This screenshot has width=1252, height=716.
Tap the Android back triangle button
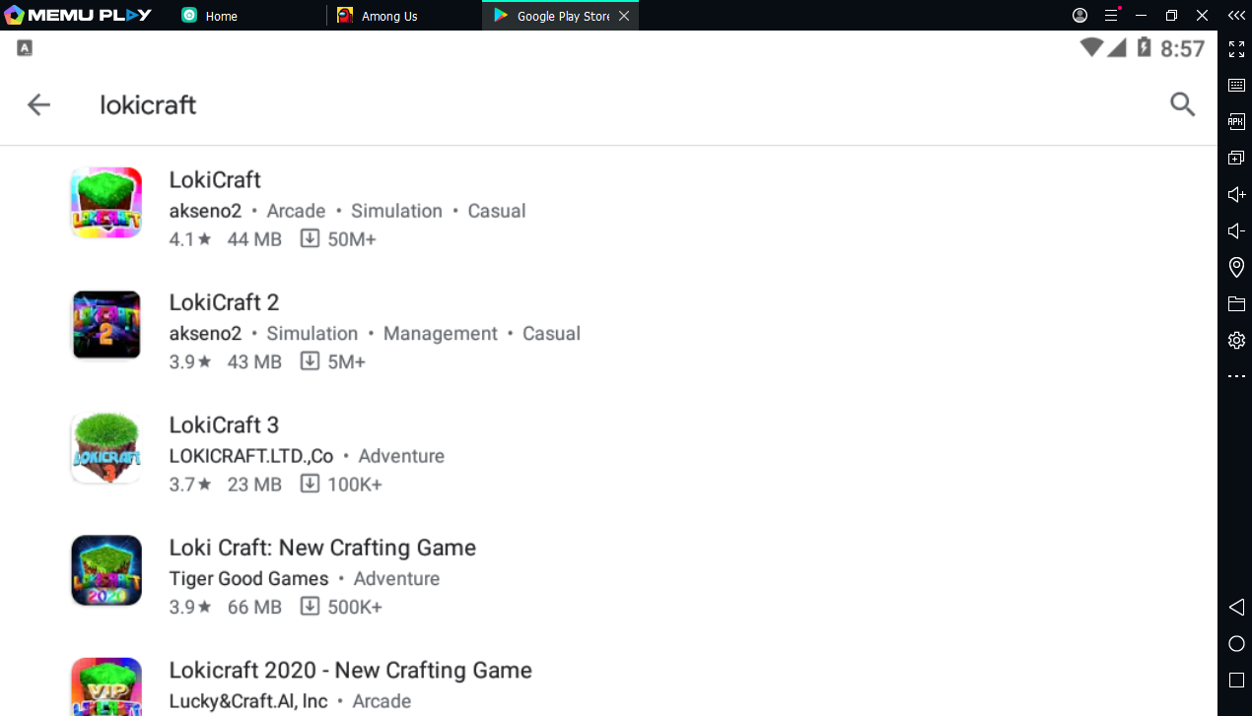1236,607
